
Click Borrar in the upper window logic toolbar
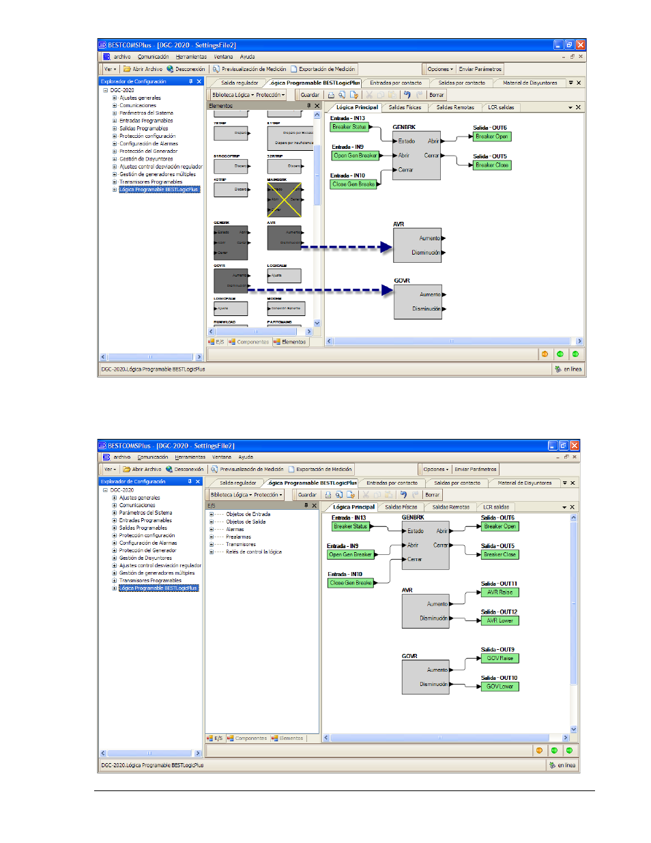(x=437, y=95)
